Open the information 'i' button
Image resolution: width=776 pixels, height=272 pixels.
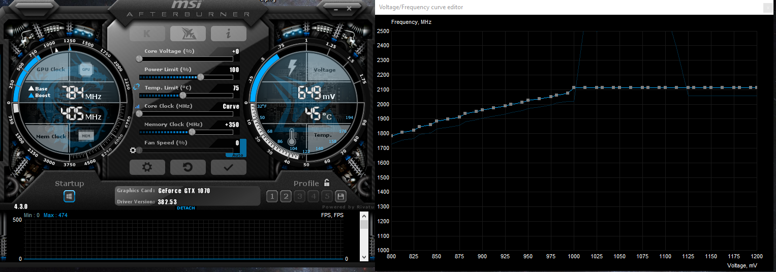point(228,34)
